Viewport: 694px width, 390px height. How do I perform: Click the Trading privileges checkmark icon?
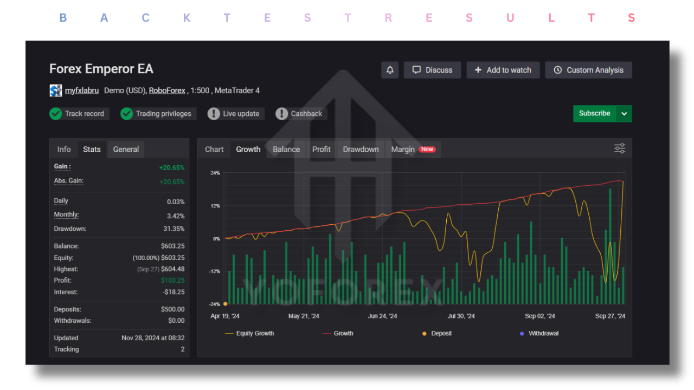(x=126, y=114)
